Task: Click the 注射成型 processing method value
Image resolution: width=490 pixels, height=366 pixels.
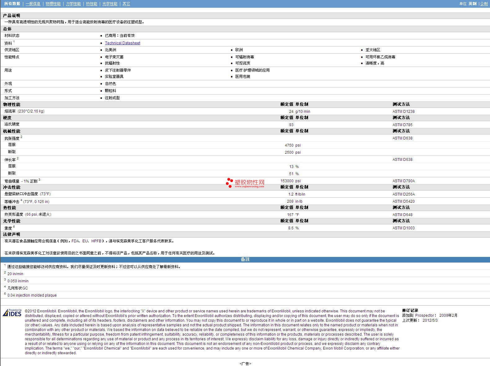Action: click(x=112, y=98)
